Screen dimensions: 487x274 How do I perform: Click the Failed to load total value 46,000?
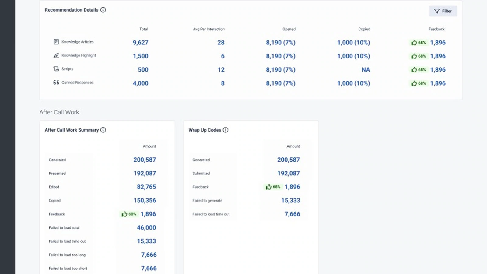point(146,228)
